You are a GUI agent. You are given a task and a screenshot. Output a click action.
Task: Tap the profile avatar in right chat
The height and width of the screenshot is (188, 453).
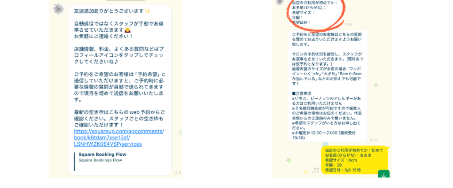(x=280, y=2)
